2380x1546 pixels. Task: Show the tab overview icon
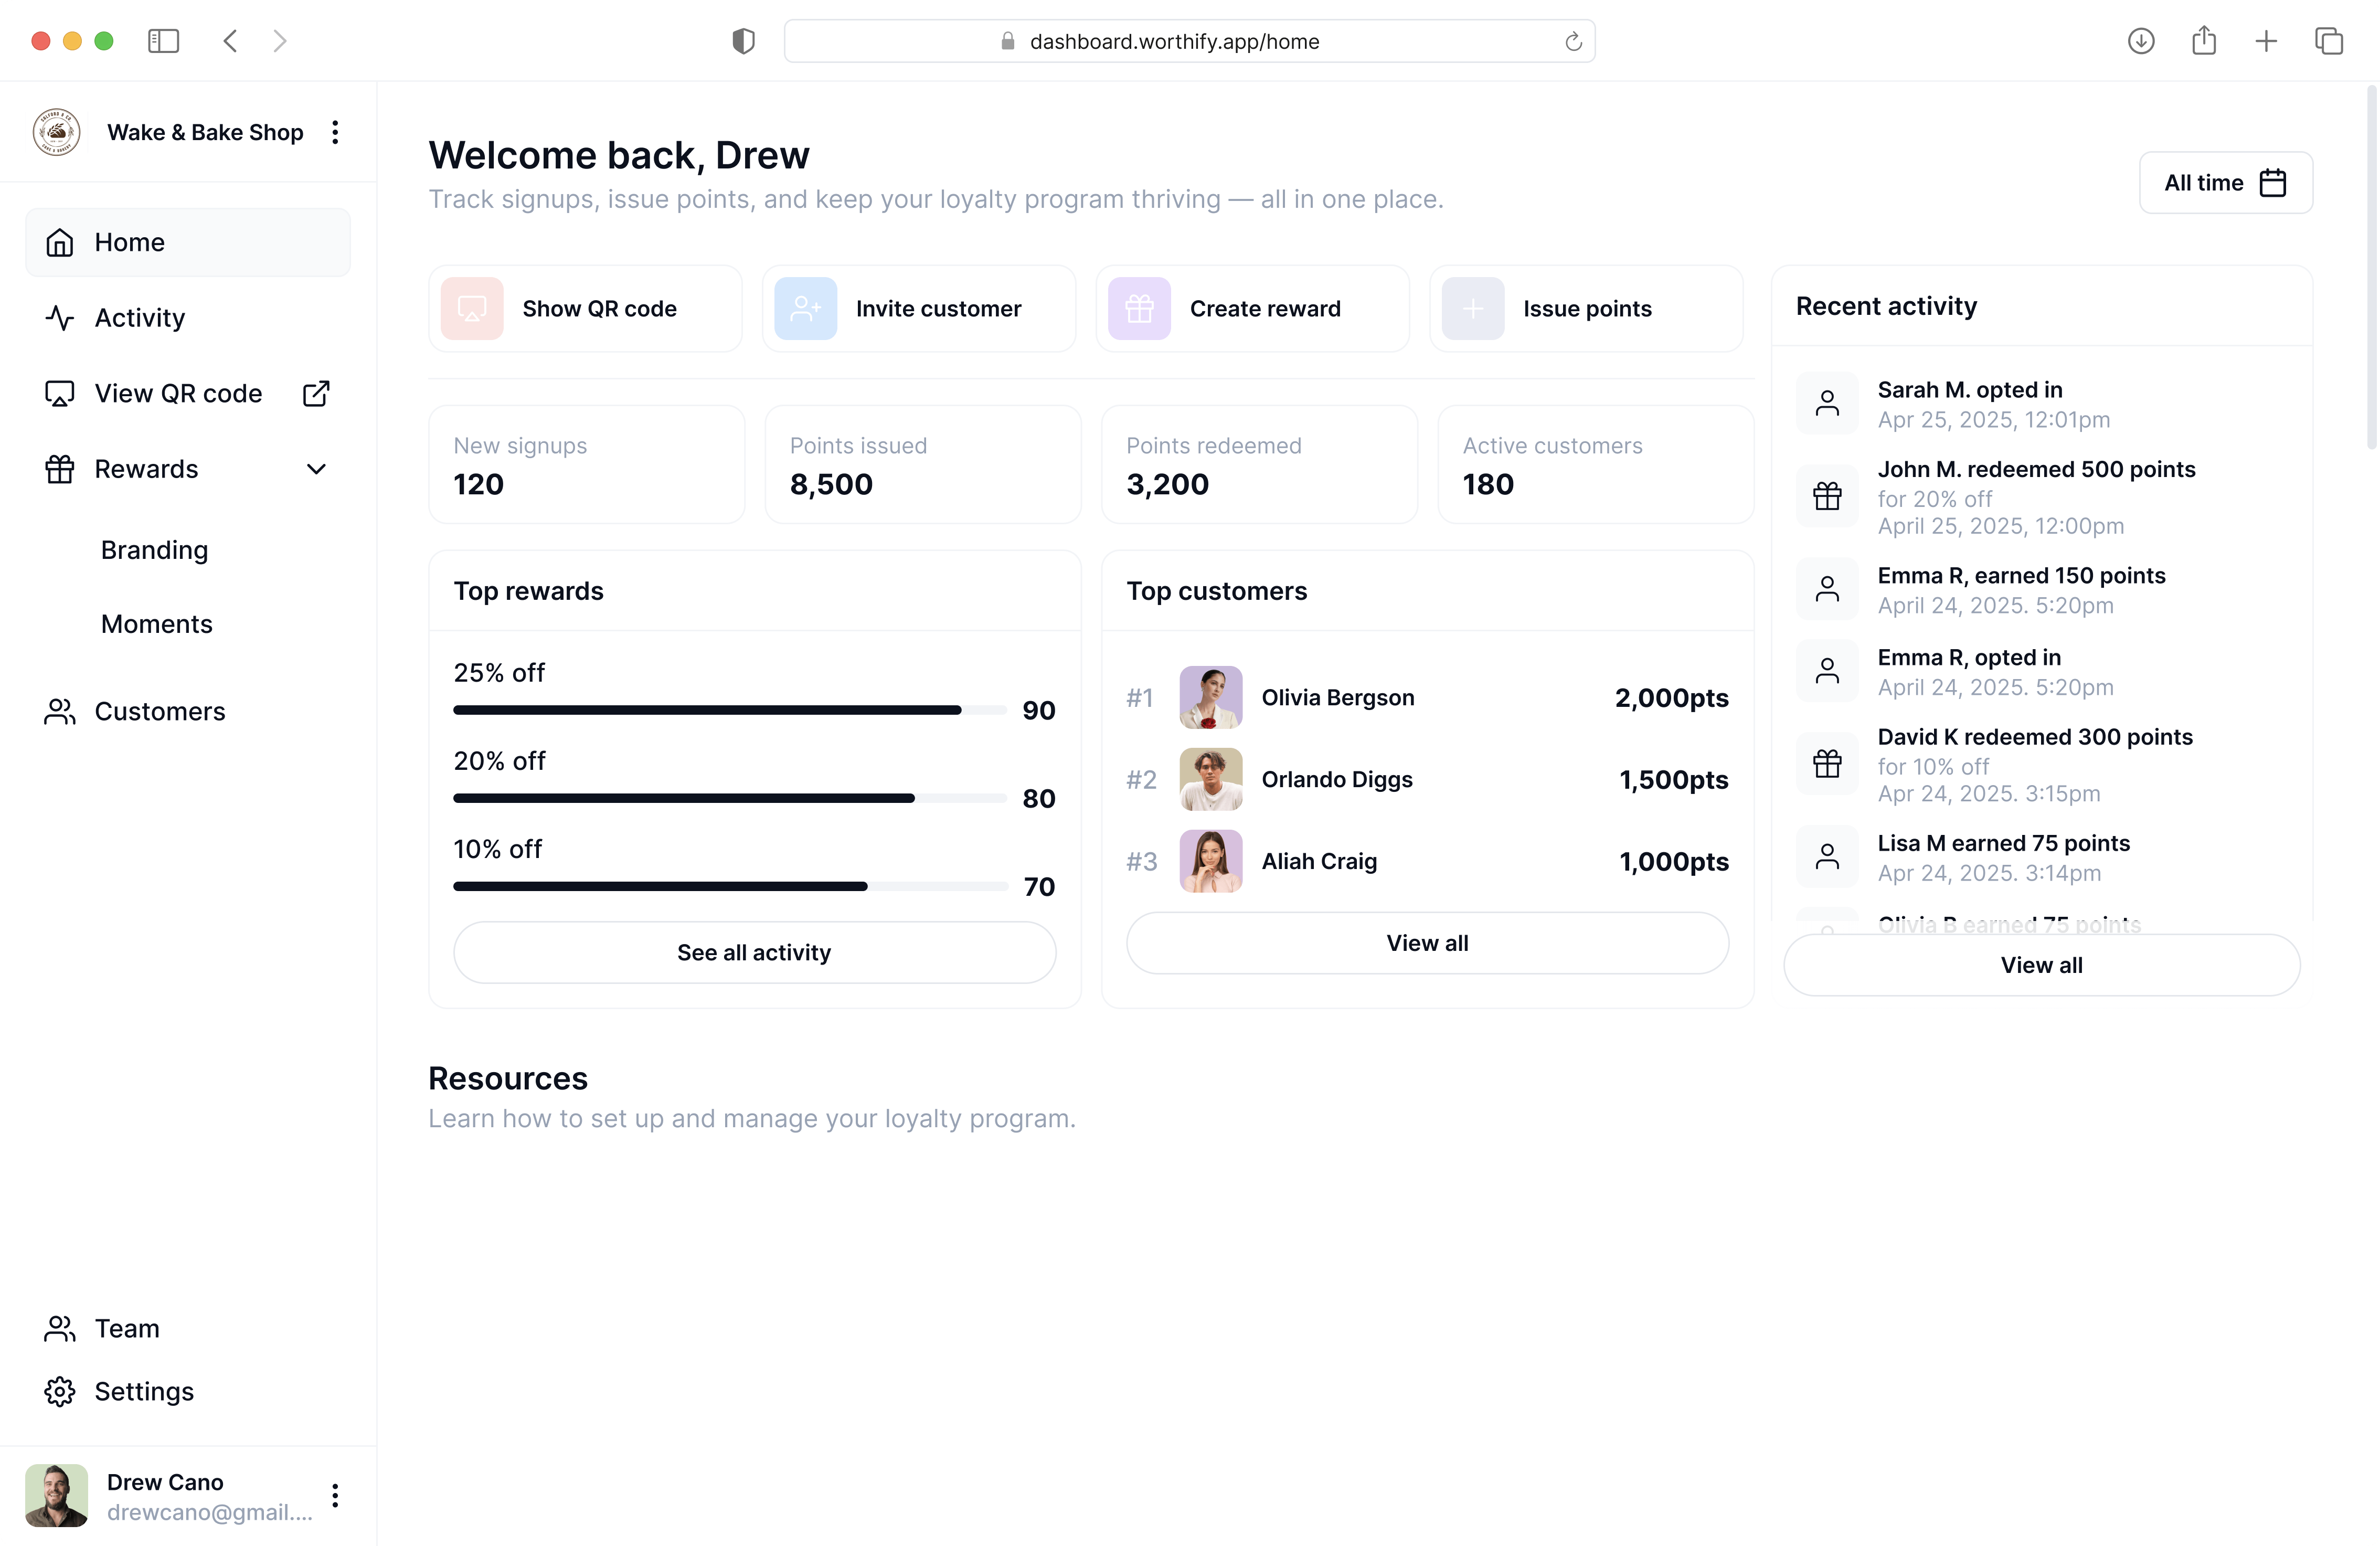click(x=2329, y=41)
